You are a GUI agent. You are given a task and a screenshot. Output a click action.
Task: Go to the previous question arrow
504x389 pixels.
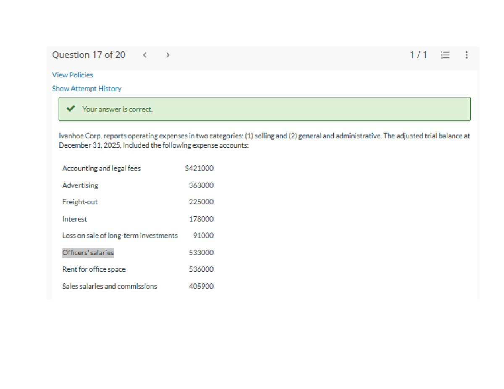pyautogui.click(x=144, y=55)
